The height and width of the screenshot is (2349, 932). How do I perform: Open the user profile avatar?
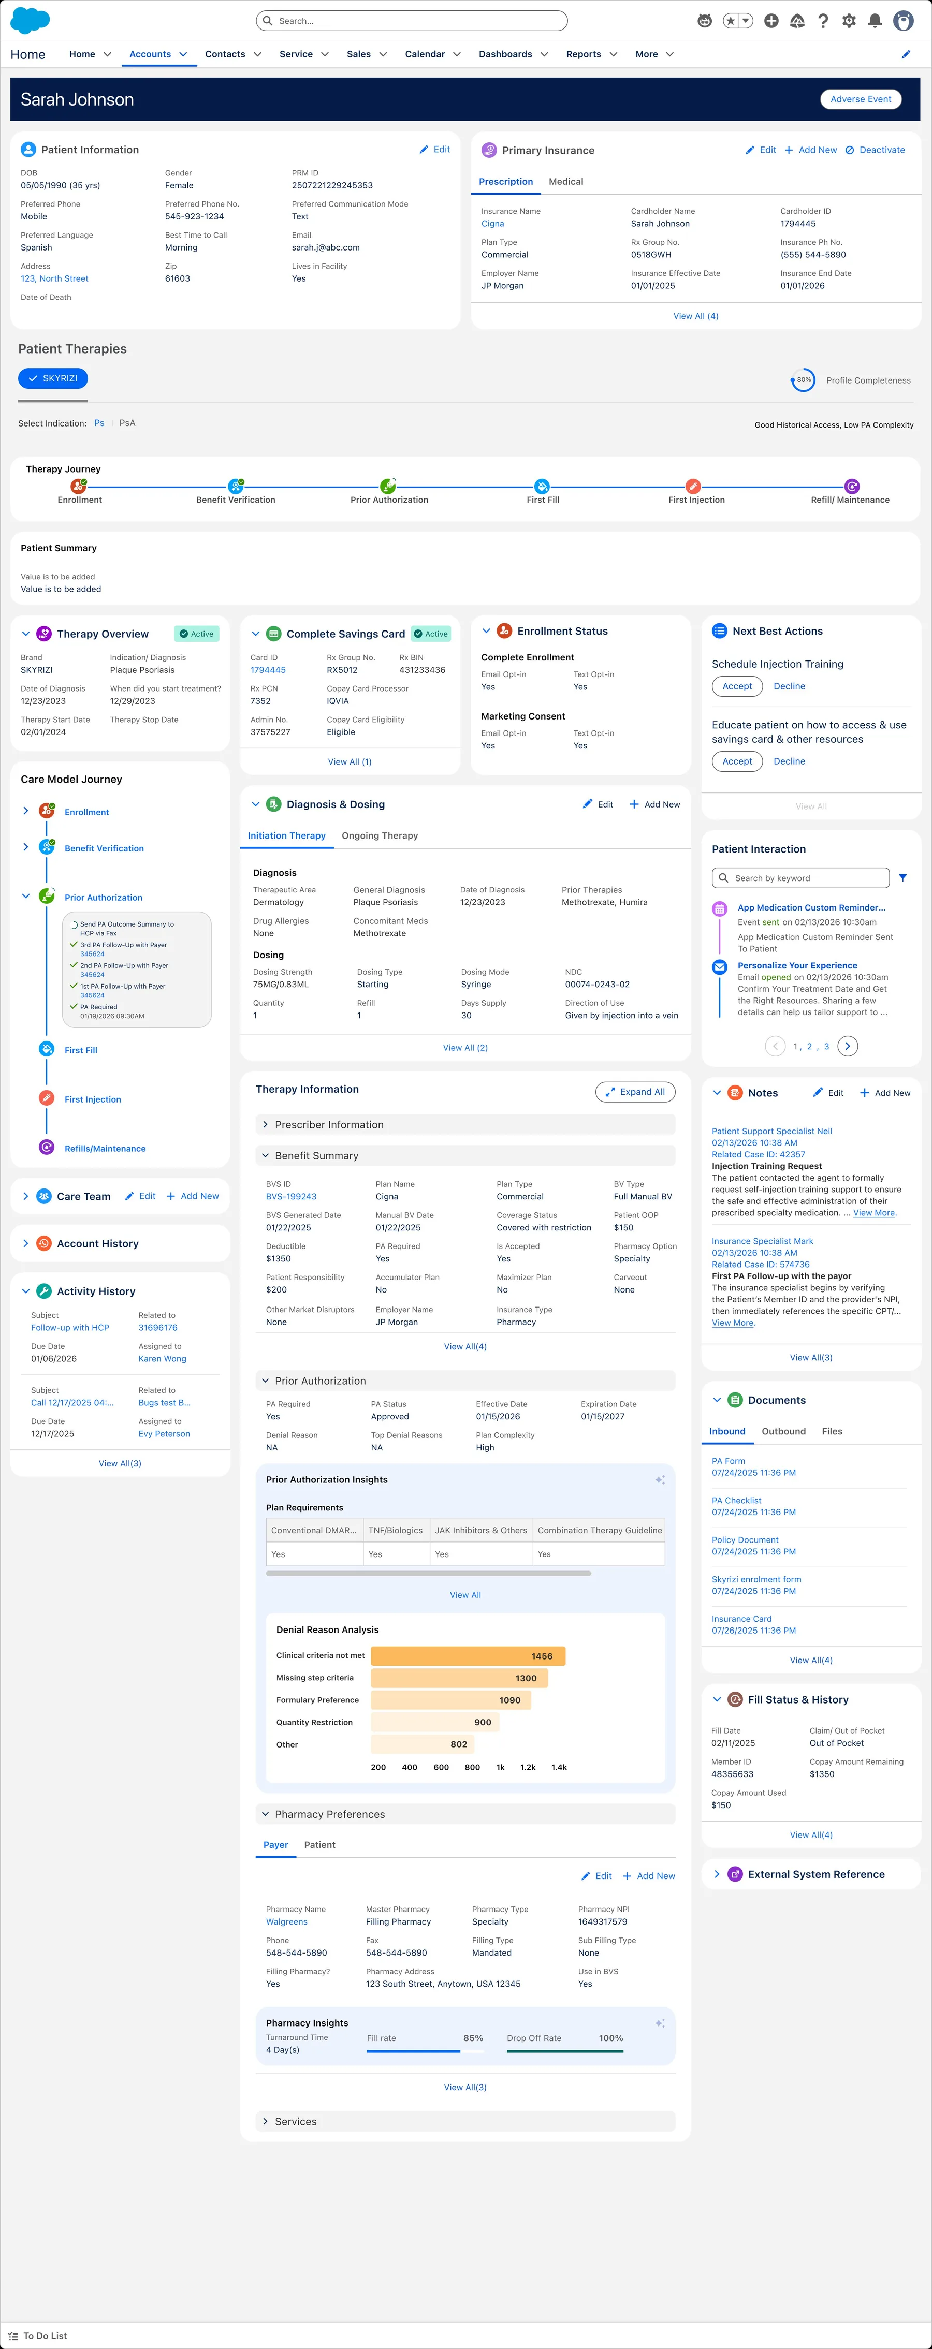(904, 21)
